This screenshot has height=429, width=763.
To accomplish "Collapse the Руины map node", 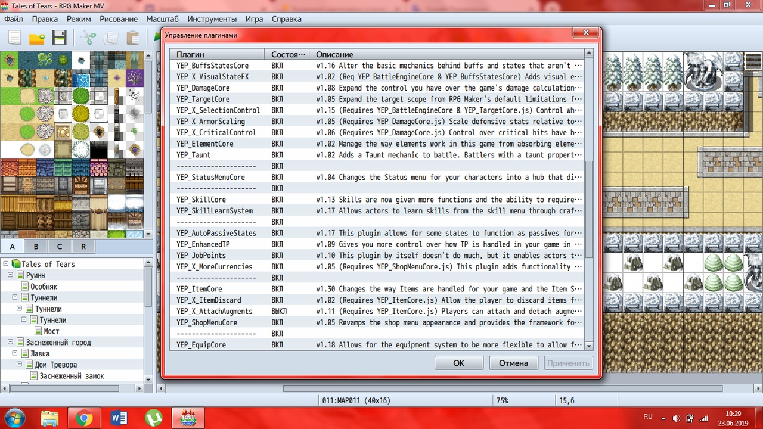I will click(11, 275).
